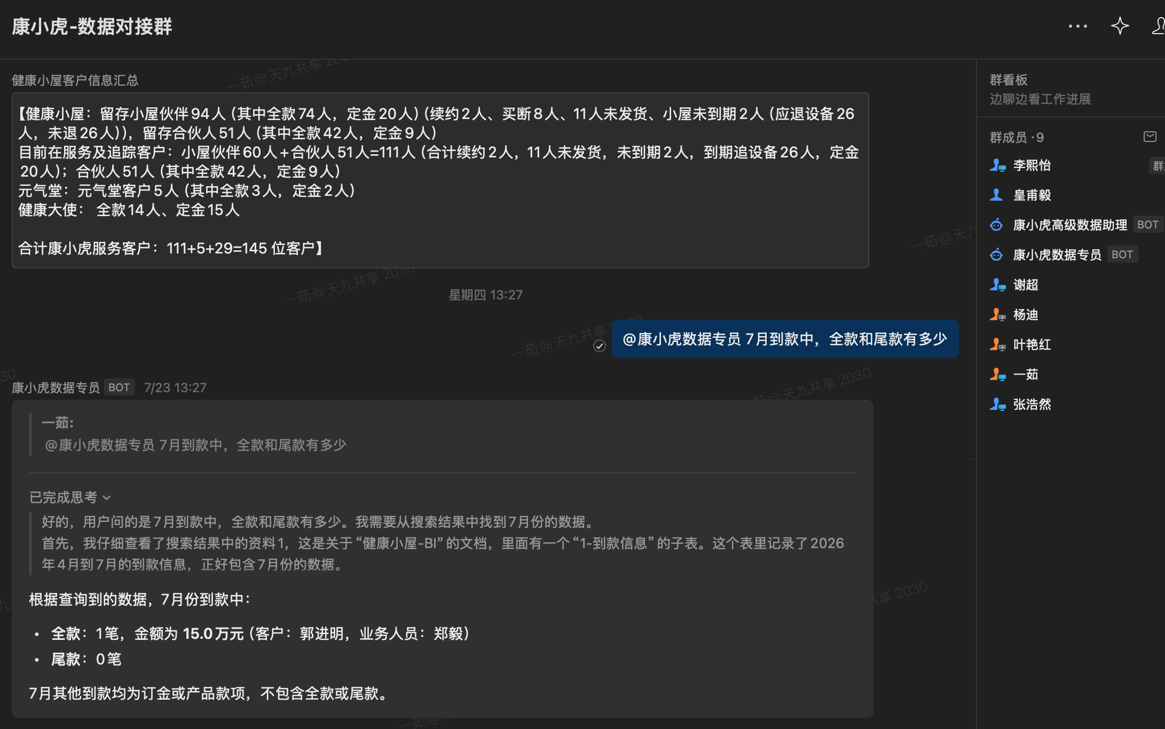Select member name 张浩然
This screenshot has height=729, width=1165.
[1032, 405]
